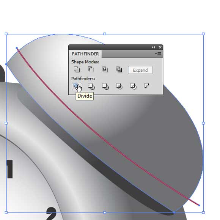Click the Trim pathfinder icon
220x220 pixels.
91,86
